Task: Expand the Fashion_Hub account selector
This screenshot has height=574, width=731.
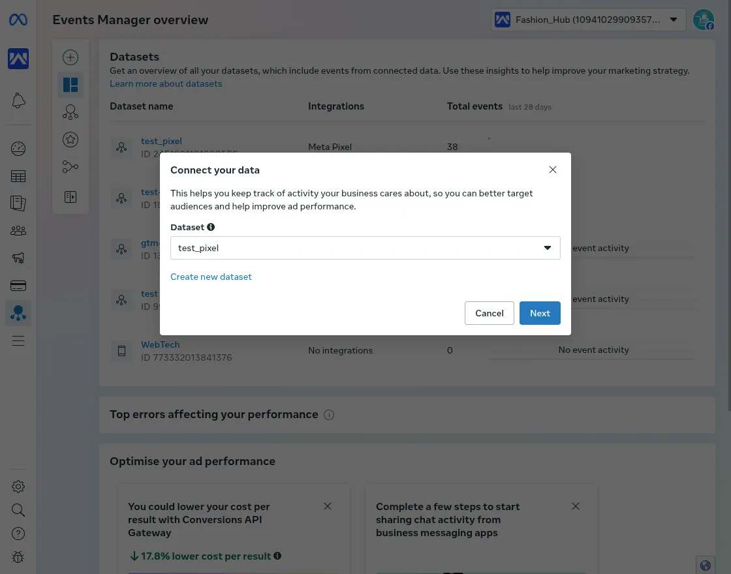Action: tap(588, 20)
